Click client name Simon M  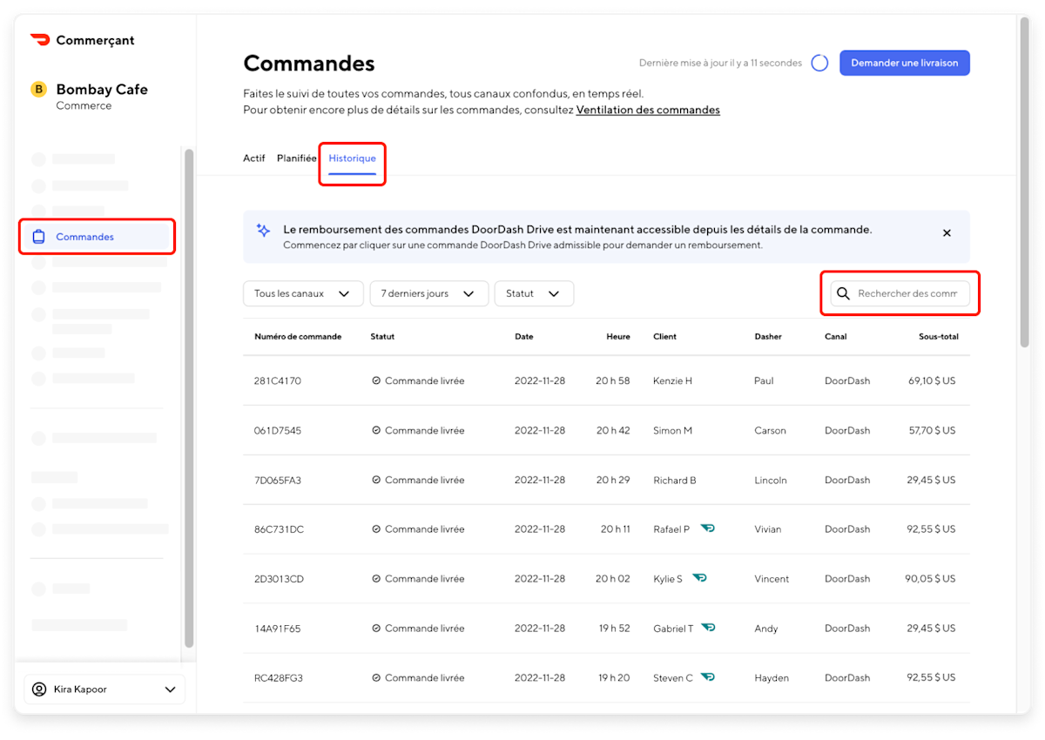point(672,430)
